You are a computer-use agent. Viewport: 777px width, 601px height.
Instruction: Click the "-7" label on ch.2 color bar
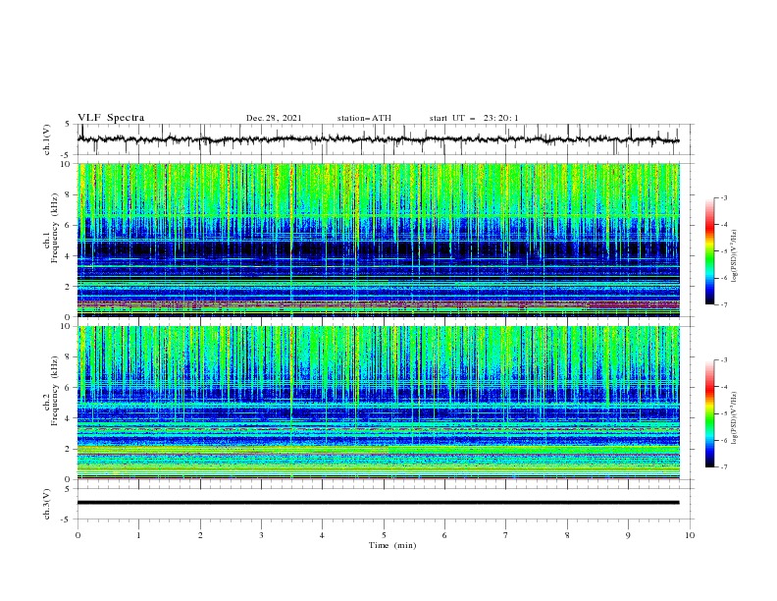(724, 466)
